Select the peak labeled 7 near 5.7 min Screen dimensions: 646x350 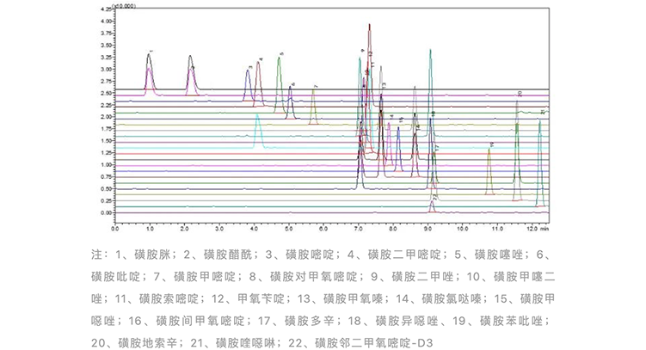(314, 95)
